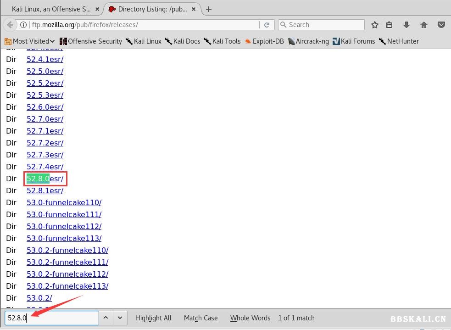This screenshot has width=451, height=330.
Task: Open the Pocket icon in toolbar
Action: coord(441,25)
